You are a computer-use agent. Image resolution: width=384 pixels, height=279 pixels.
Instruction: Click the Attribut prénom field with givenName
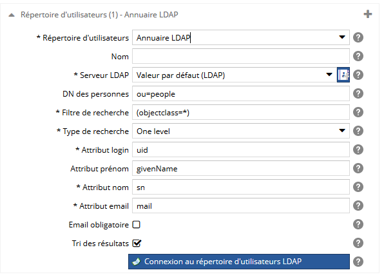click(x=241, y=169)
